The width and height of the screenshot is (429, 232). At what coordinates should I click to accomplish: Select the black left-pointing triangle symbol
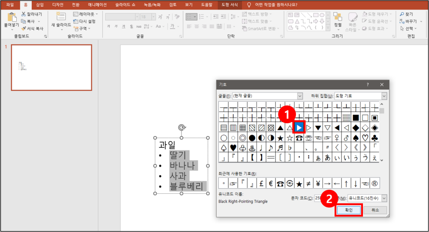tap(337, 128)
